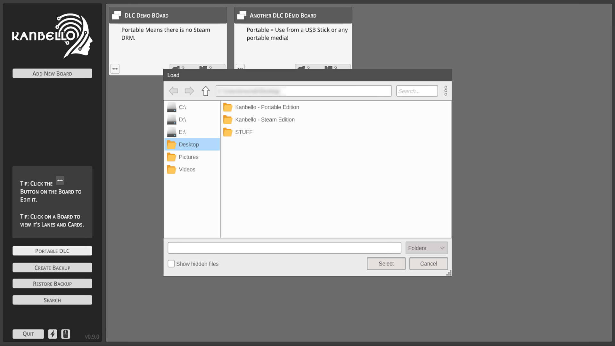Screen dimensions: 615x346
Task: Open the Folders filter dropdown
Action: [x=426, y=248]
